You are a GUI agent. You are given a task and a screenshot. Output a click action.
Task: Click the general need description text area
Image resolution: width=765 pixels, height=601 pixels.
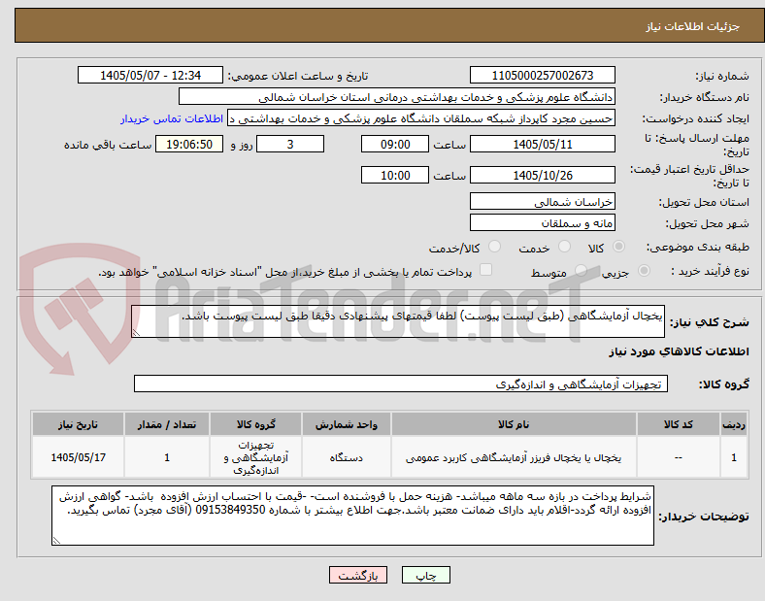pos(398,321)
